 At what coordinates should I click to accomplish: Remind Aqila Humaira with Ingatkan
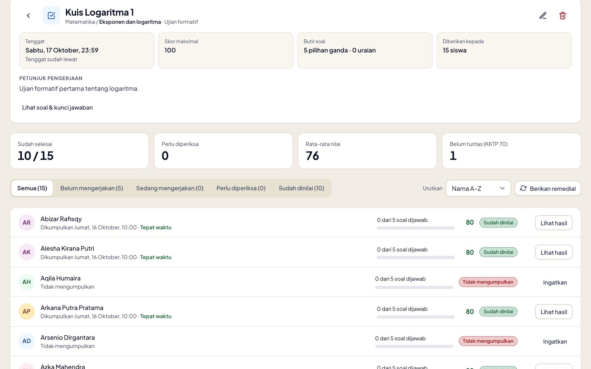(x=555, y=282)
